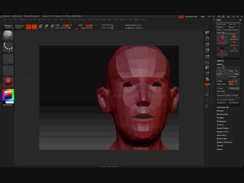
Task: Expand the Display Properties subpalette
Action: tap(225, 142)
